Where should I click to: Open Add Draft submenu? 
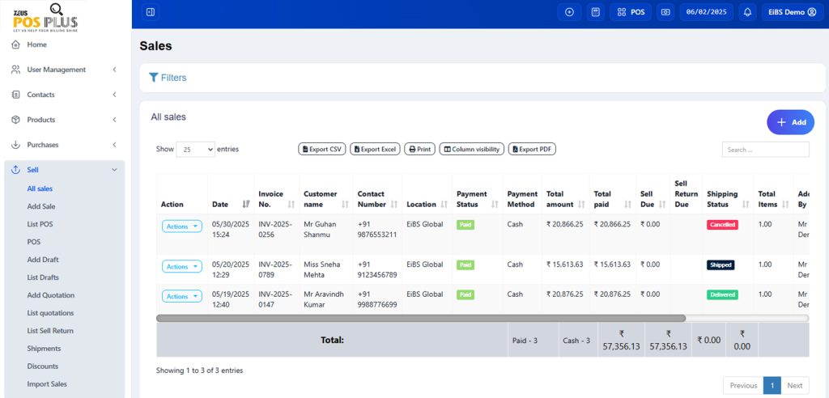(43, 260)
